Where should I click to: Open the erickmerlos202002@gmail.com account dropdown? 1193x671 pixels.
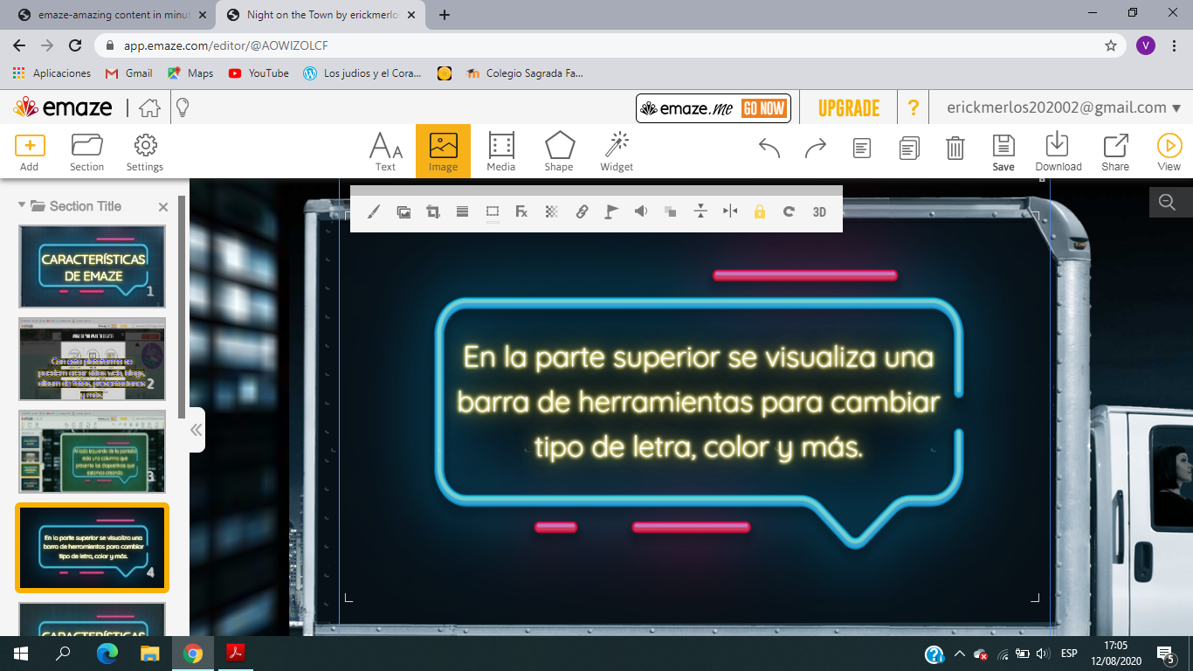pos(1064,107)
